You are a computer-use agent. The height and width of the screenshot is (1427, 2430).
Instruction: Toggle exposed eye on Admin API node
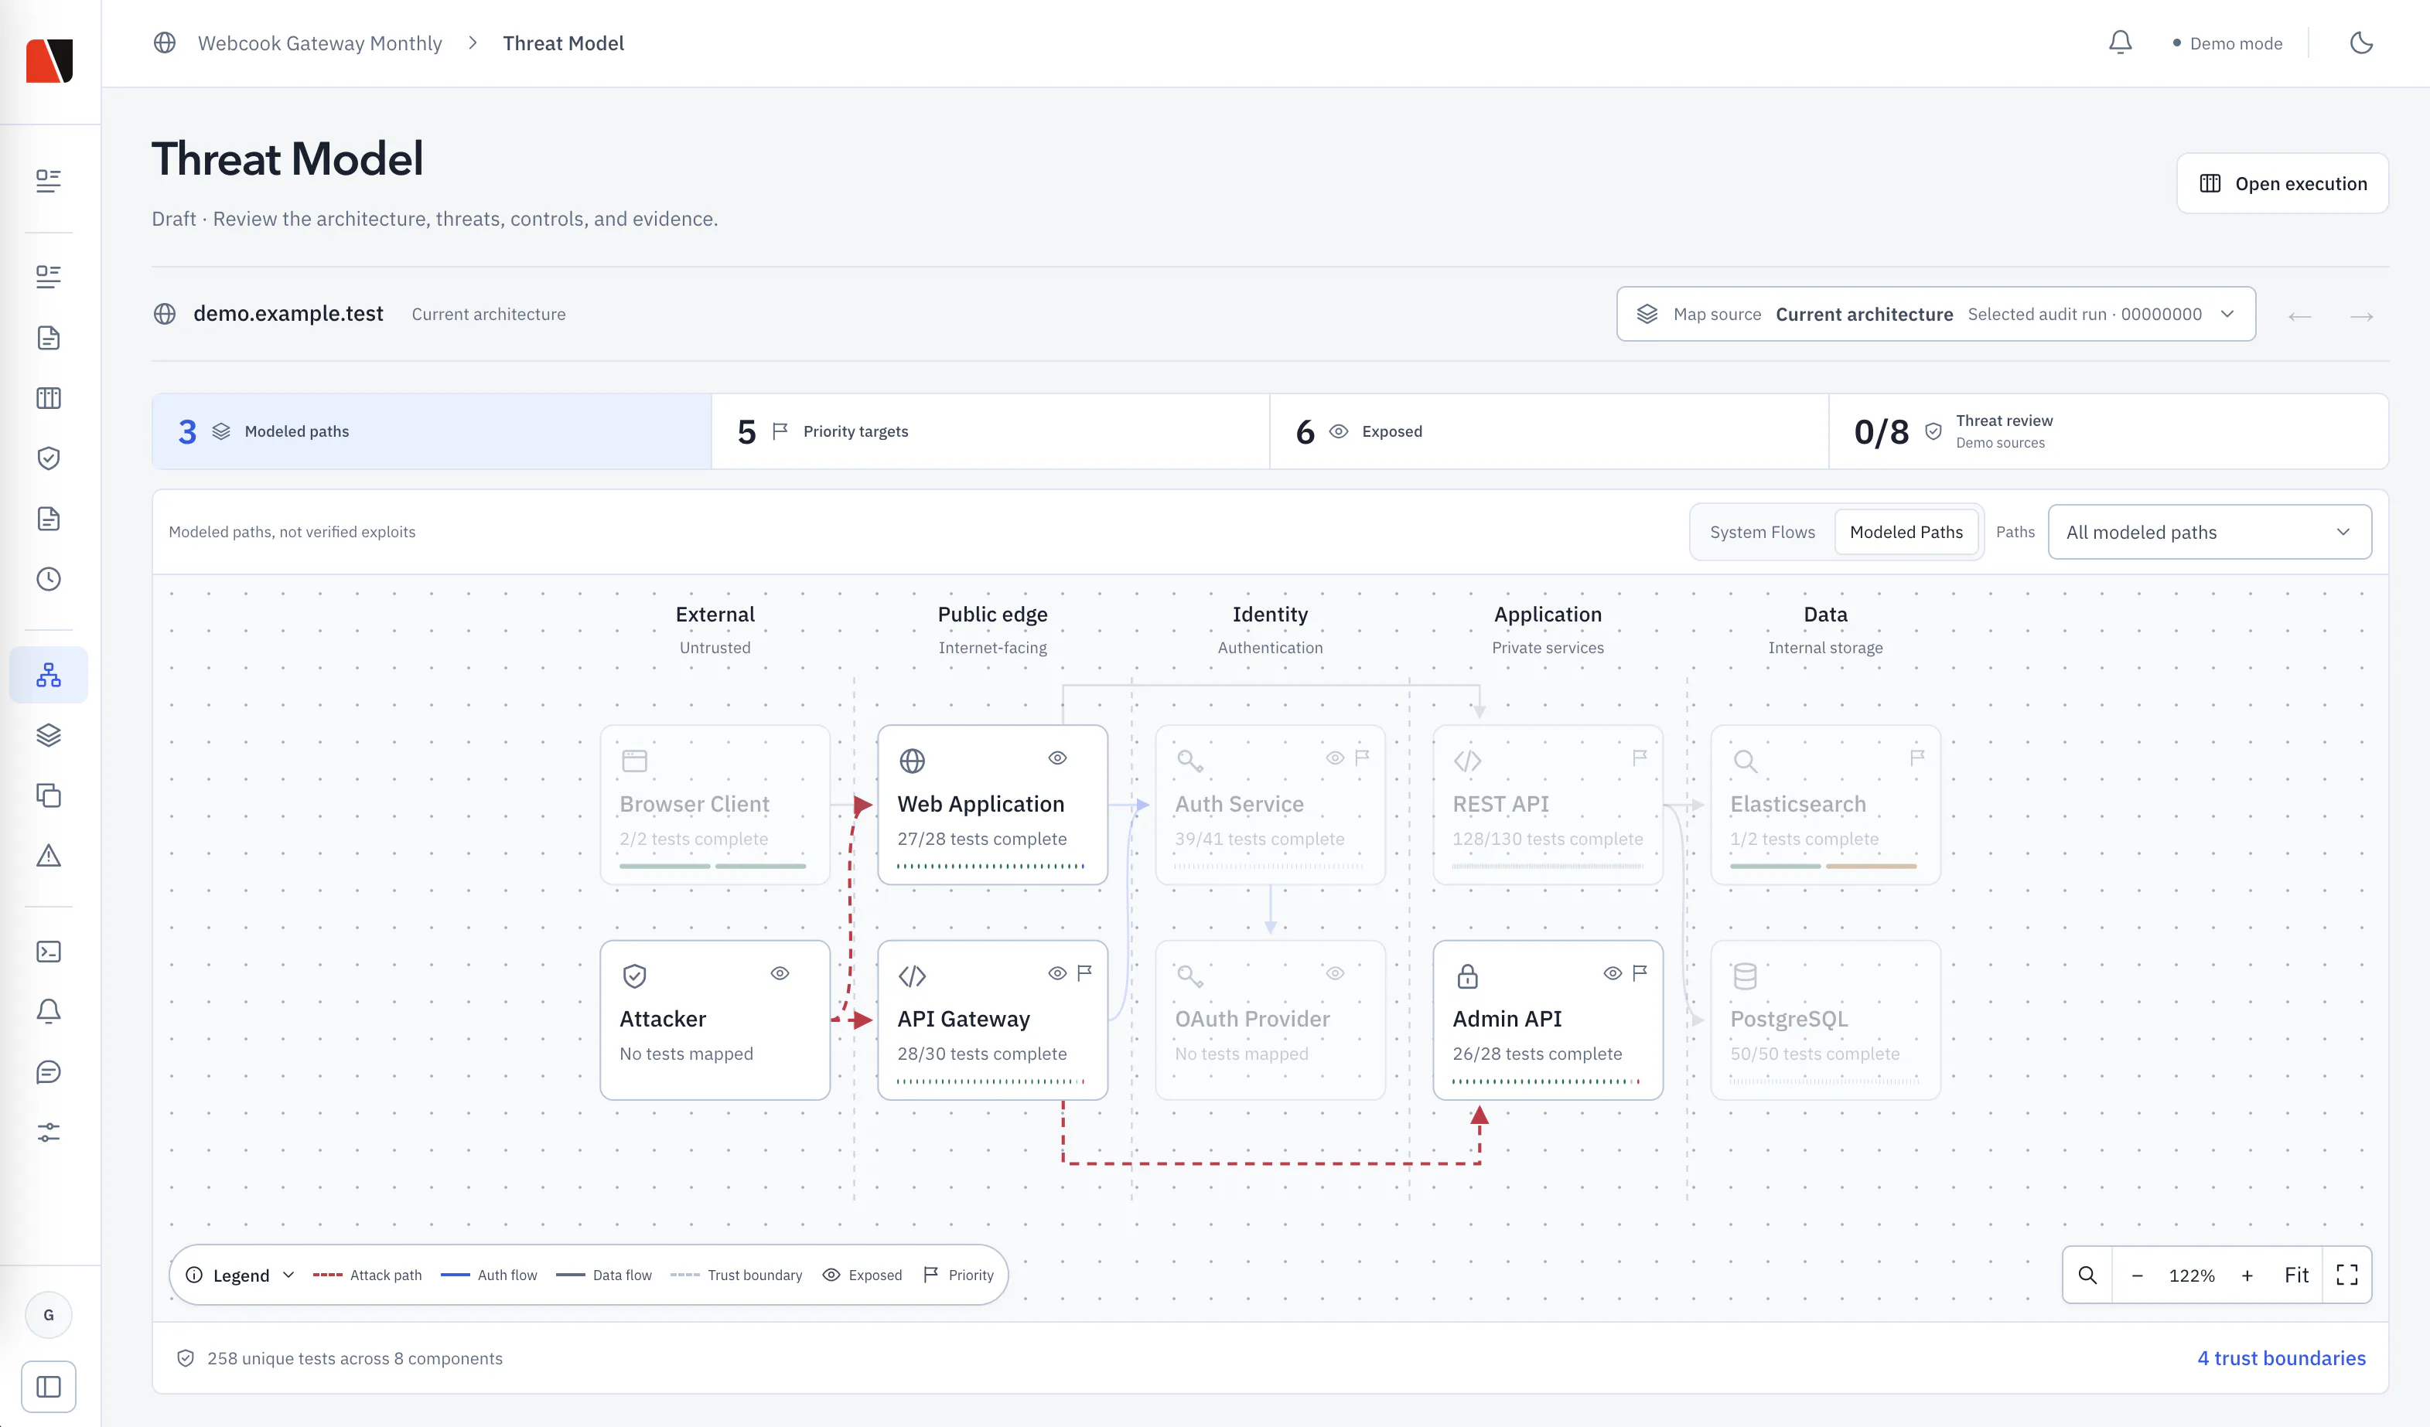point(1613,973)
